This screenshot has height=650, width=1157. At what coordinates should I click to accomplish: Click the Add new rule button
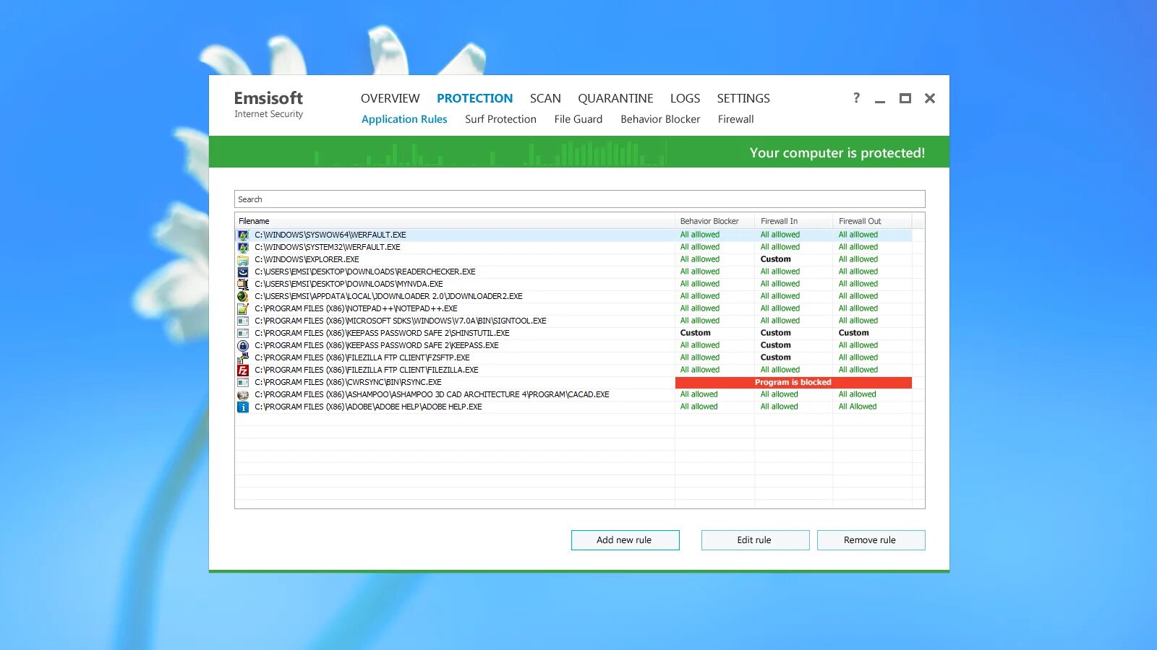(x=626, y=540)
